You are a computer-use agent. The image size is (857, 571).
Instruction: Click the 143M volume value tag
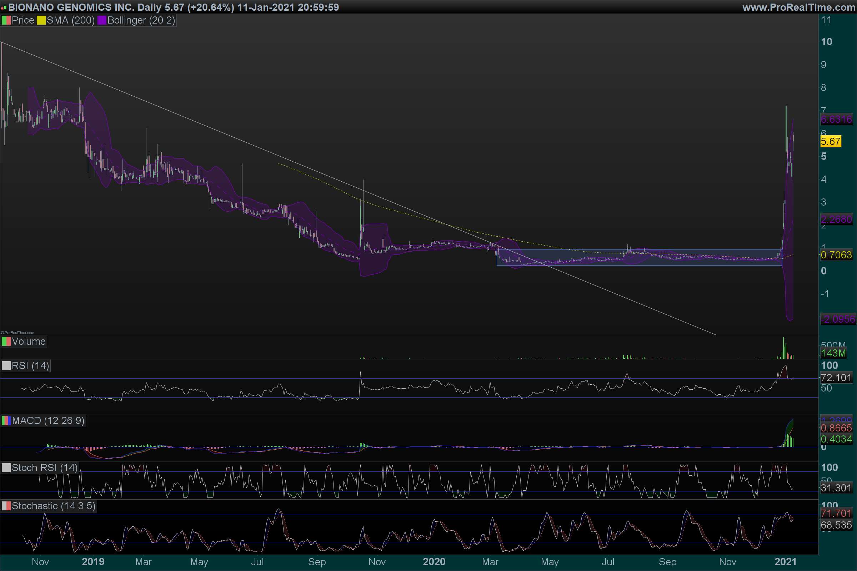pos(833,353)
